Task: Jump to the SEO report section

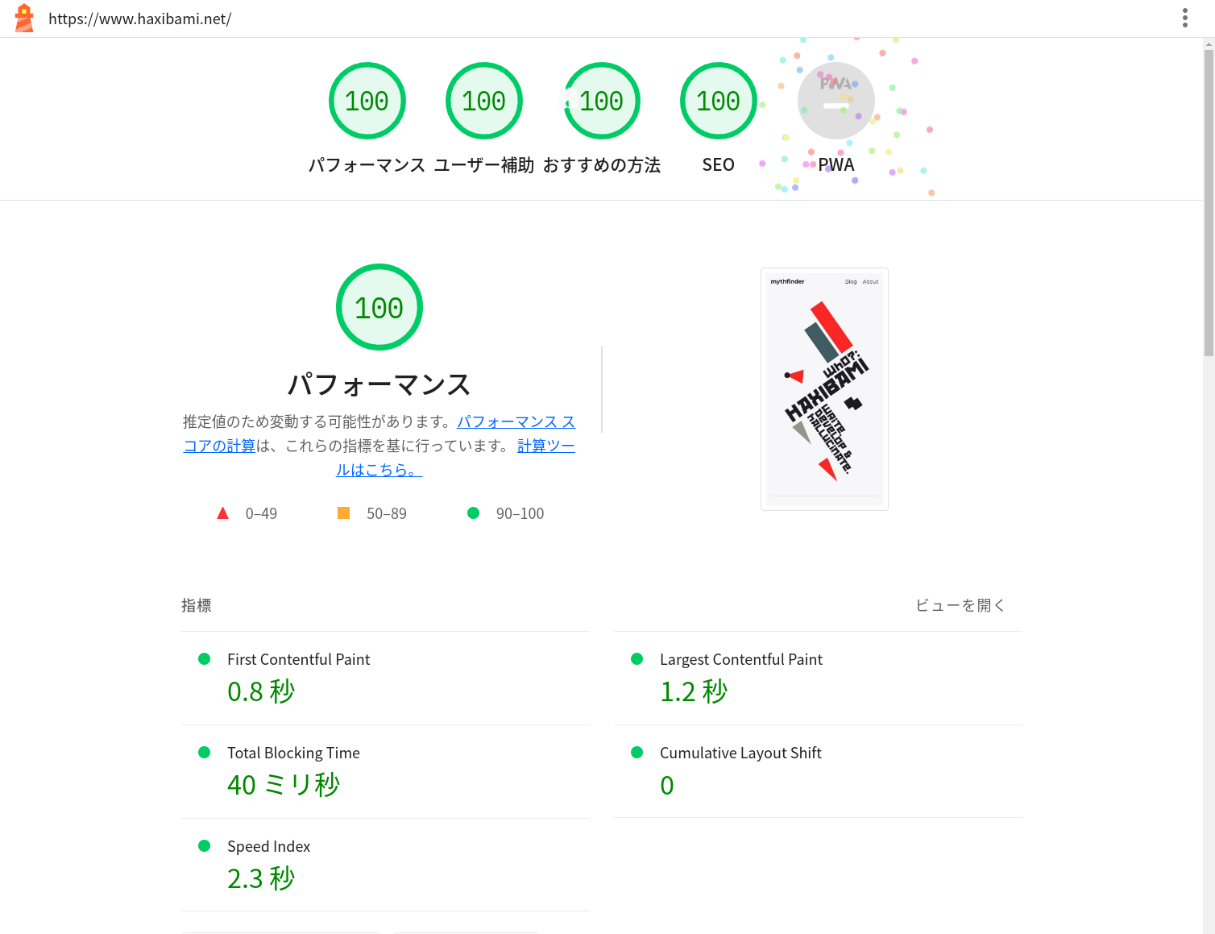Action: (x=718, y=164)
